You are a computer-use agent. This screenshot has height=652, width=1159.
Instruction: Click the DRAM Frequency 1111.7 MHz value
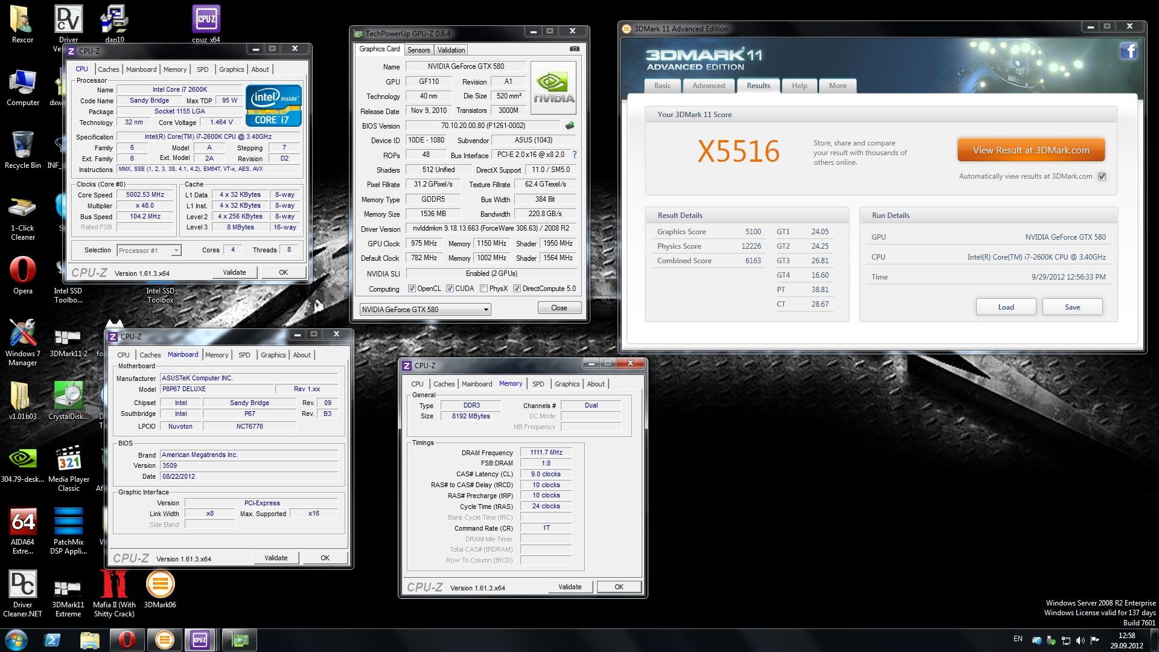(546, 452)
